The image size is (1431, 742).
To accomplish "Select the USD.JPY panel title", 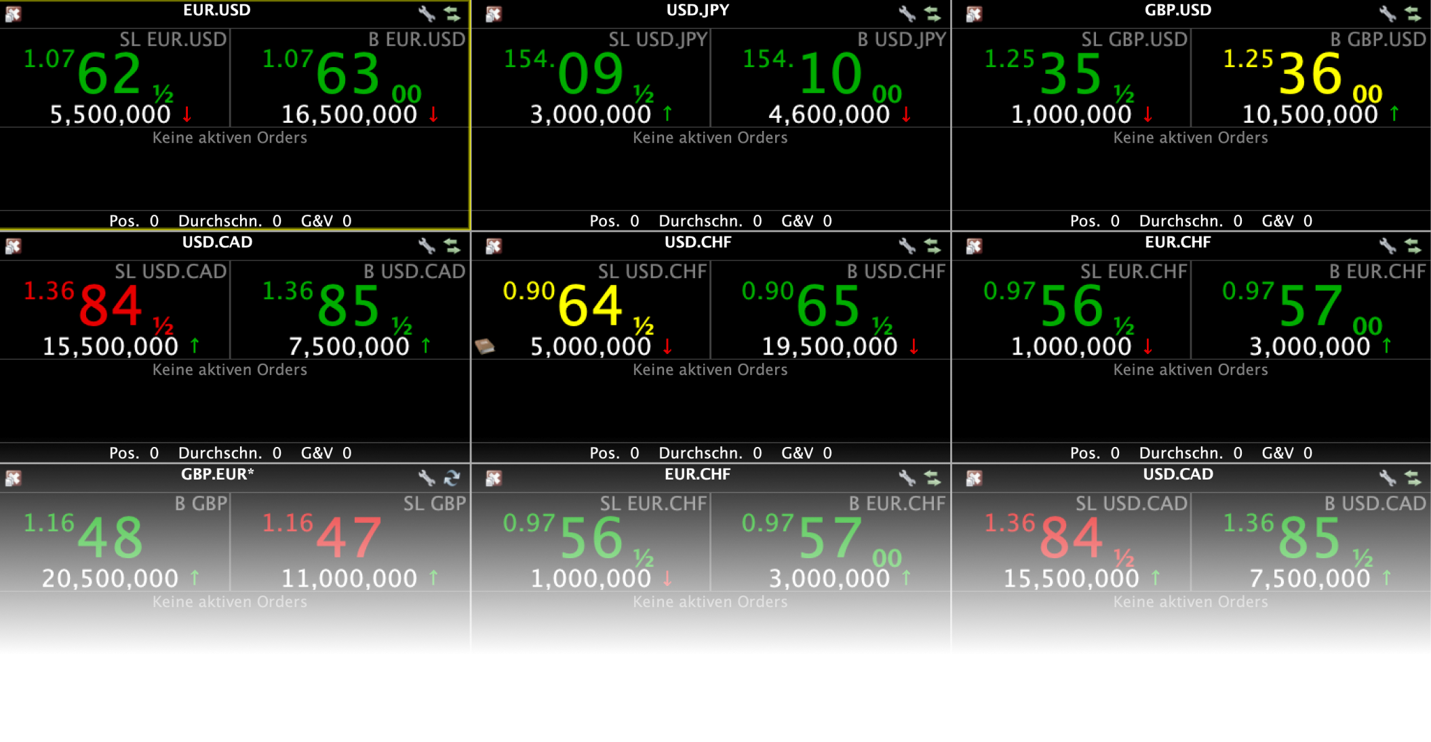I will [x=697, y=10].
